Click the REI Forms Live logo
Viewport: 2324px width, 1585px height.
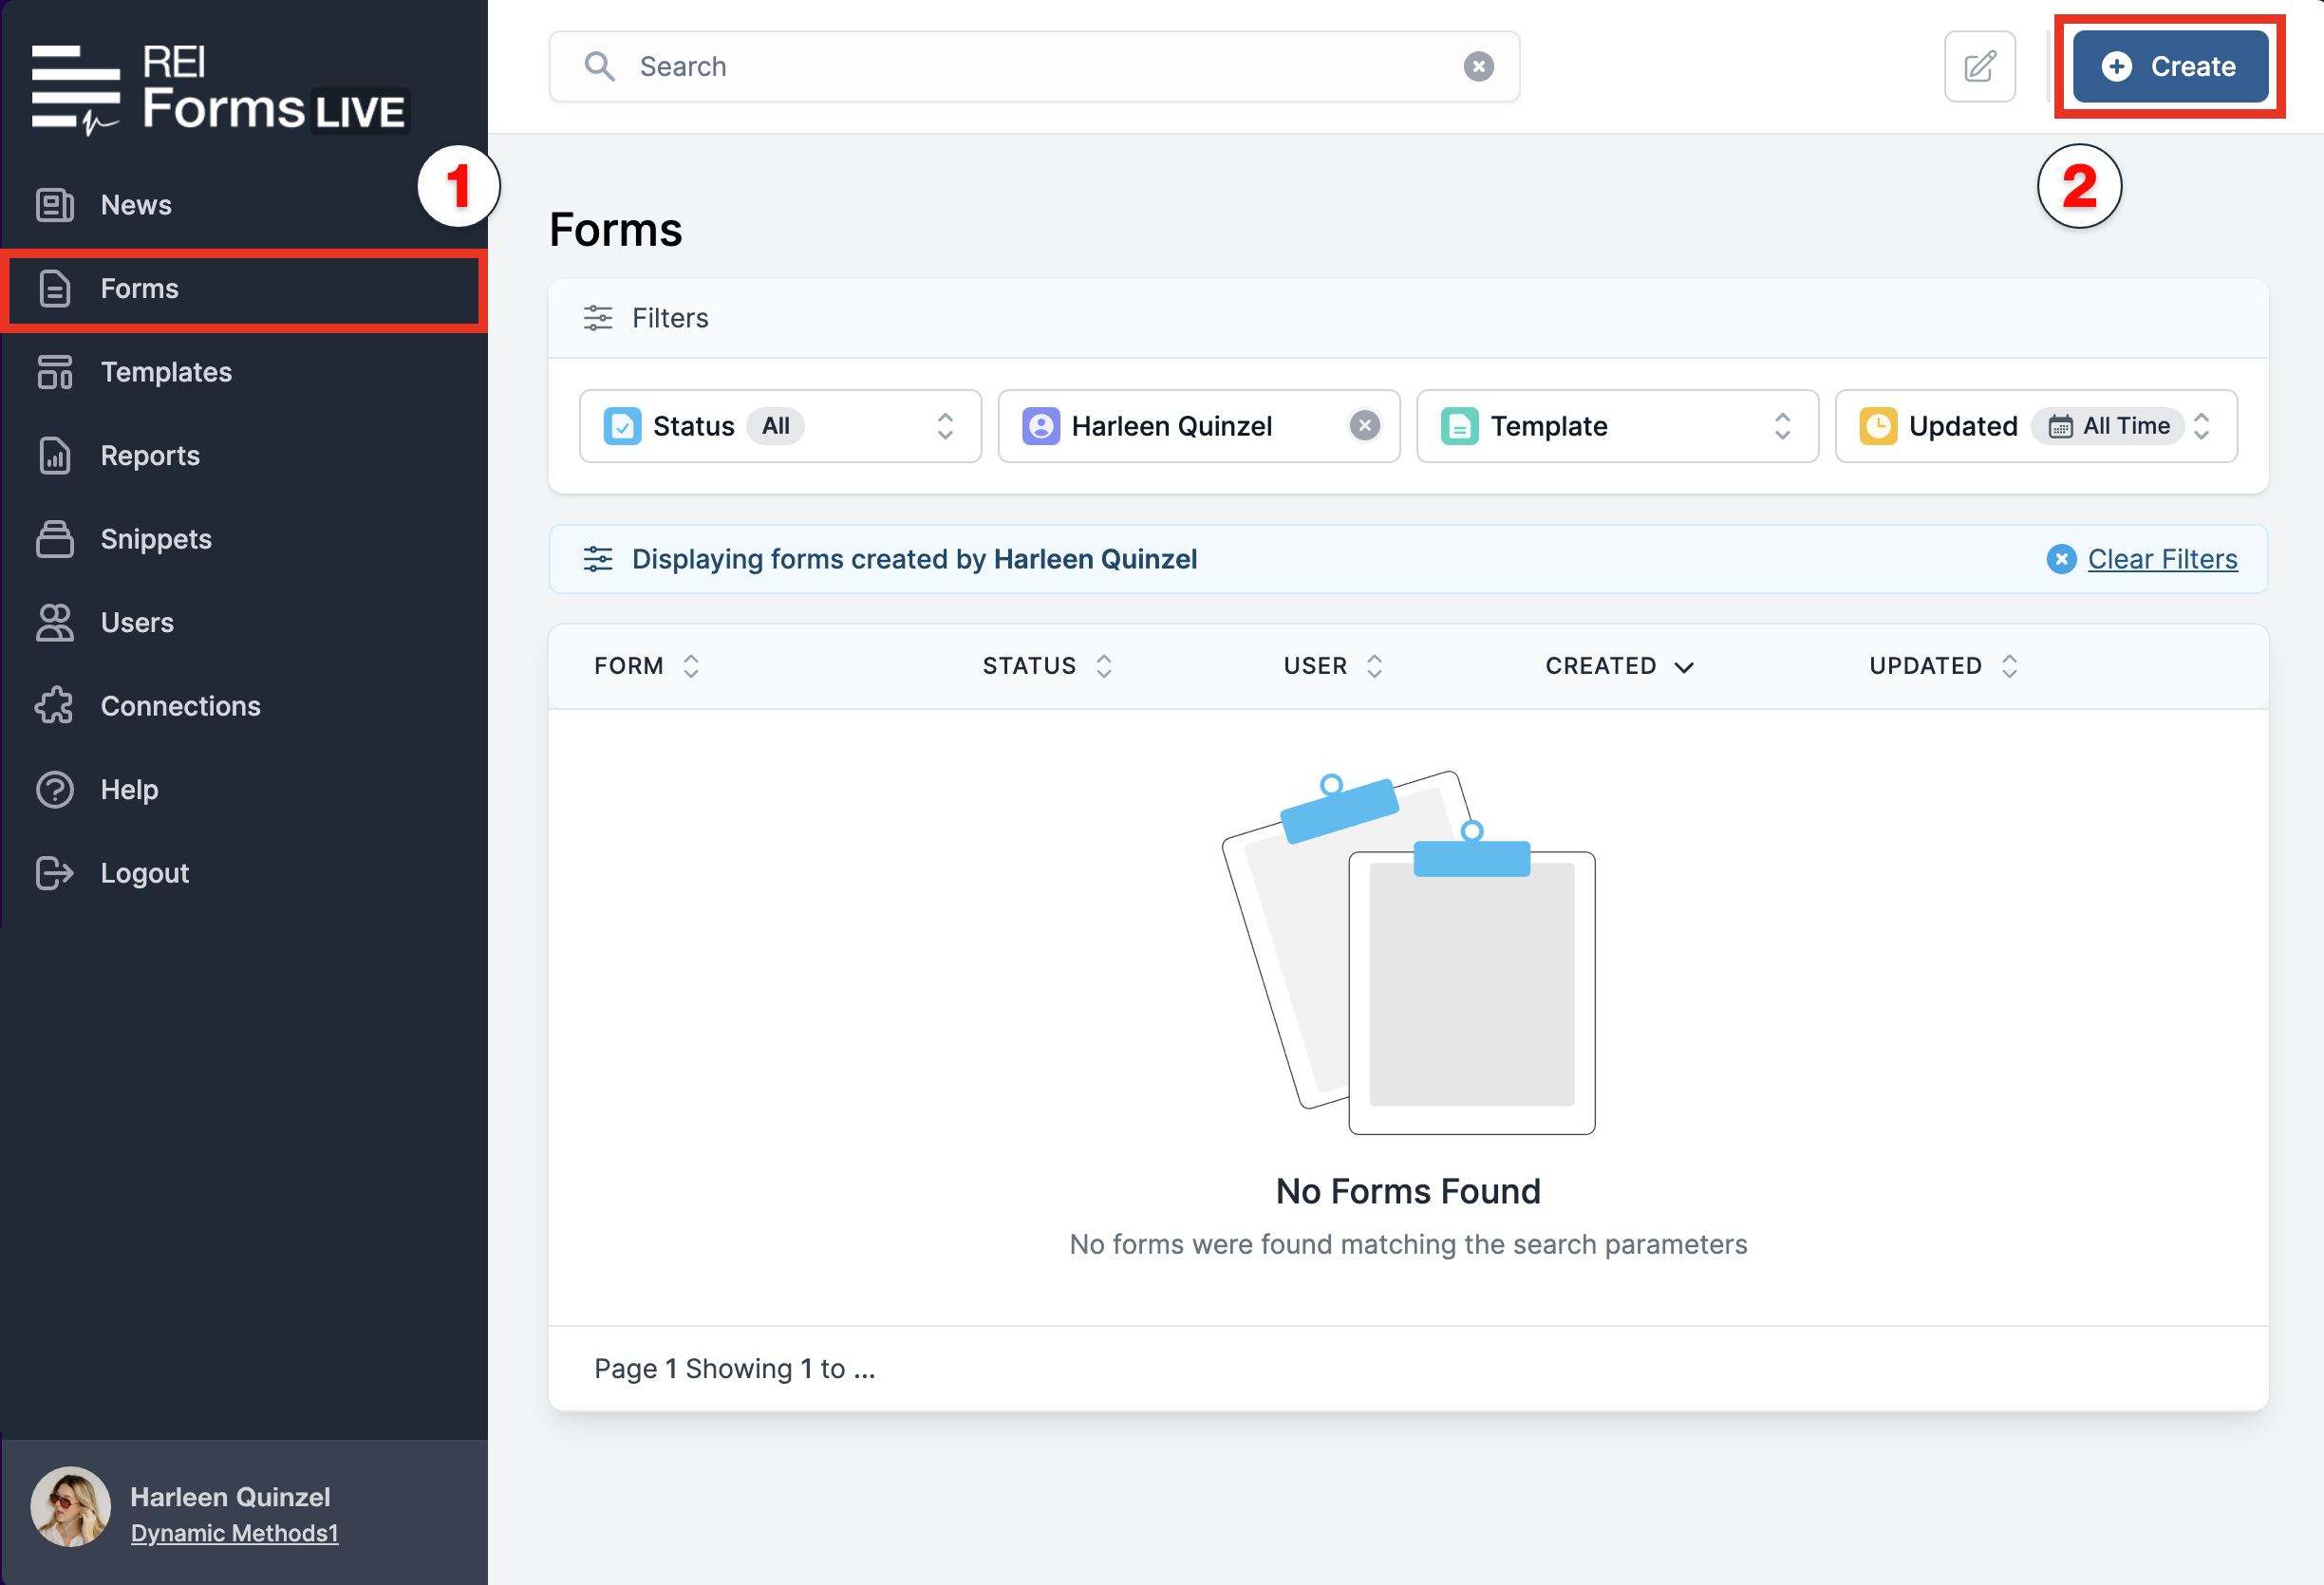[x=219, y=89]
